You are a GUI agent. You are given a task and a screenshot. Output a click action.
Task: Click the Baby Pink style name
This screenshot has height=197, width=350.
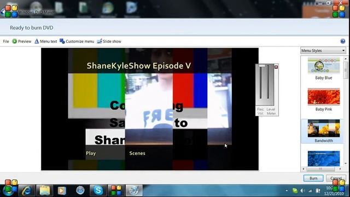[323, 109]
